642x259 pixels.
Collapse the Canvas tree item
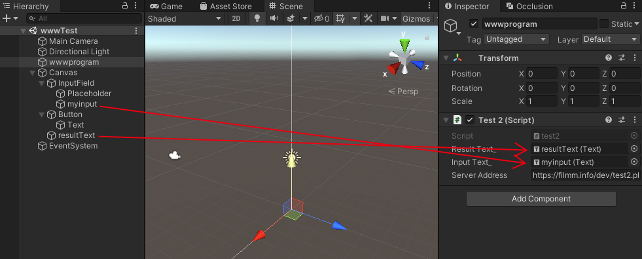point(33,73)
